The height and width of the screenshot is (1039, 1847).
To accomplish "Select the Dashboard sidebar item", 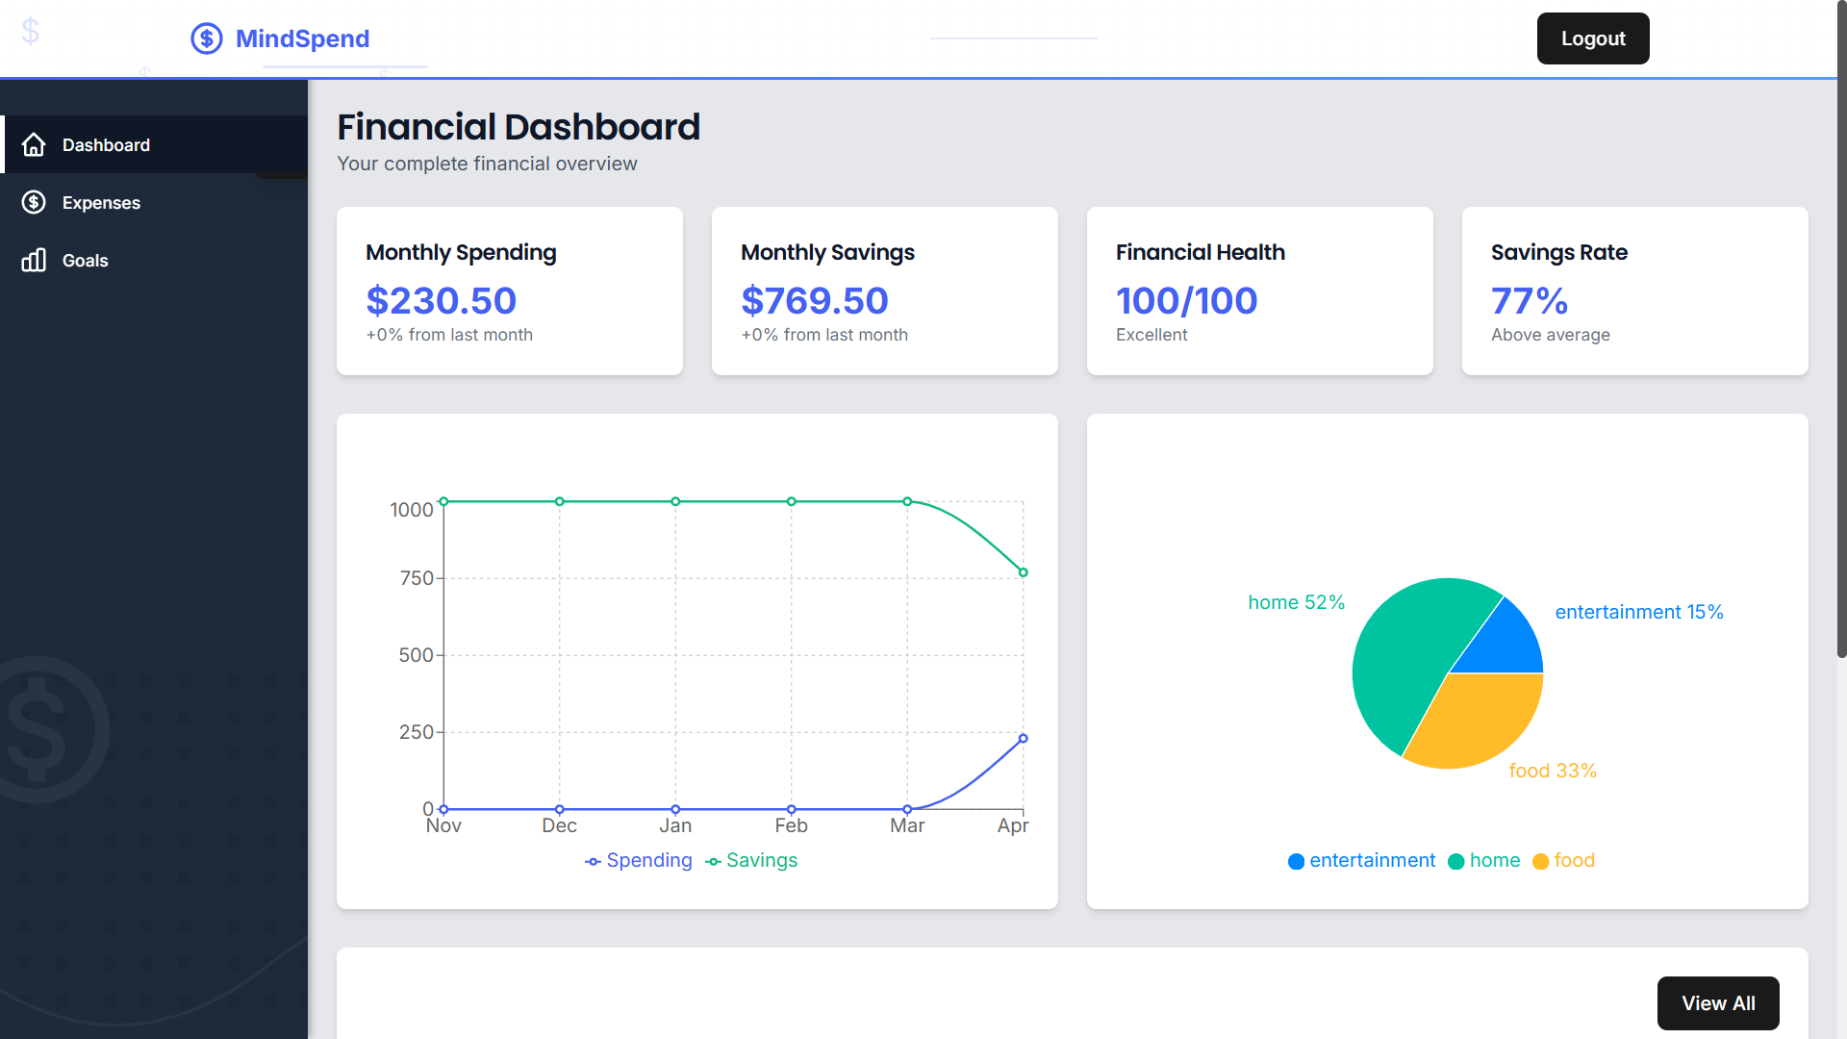I will pos(106,145).
